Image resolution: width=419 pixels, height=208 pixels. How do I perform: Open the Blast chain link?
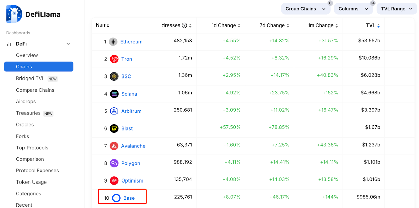(127, 128)
